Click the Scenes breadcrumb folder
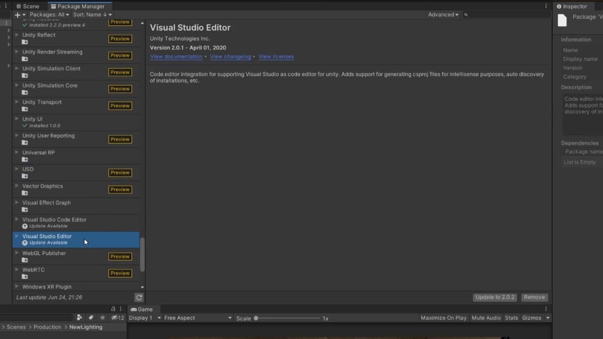The image size is (603, 339). pos(16,327)
